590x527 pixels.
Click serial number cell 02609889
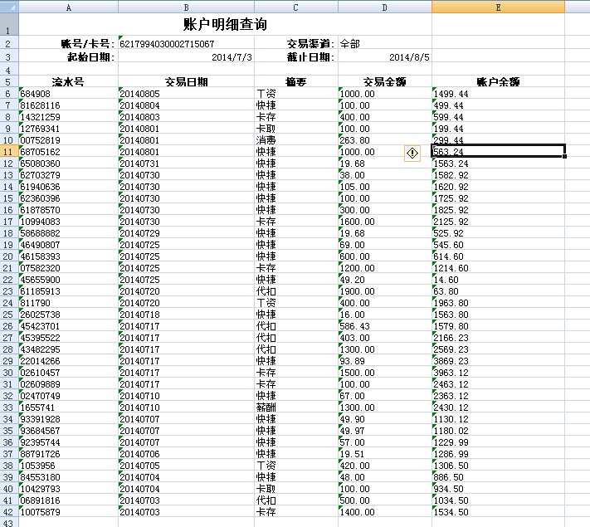[69, 384]
